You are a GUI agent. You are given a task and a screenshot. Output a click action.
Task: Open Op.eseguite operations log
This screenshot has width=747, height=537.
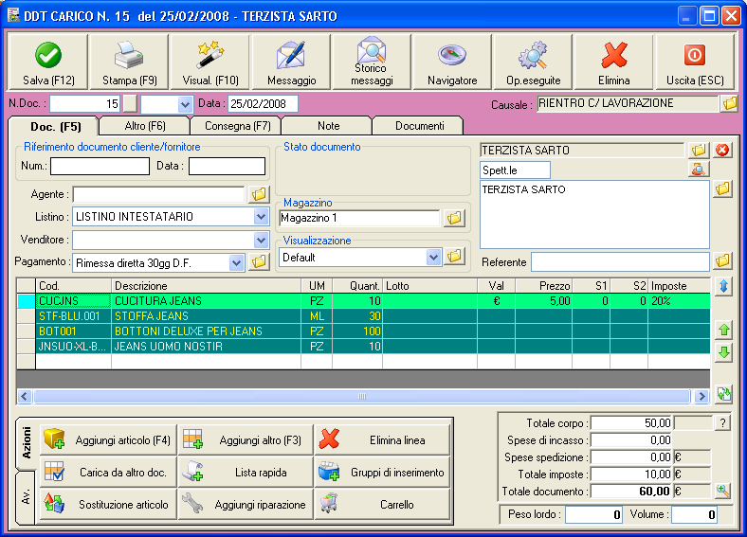(534, 56)
